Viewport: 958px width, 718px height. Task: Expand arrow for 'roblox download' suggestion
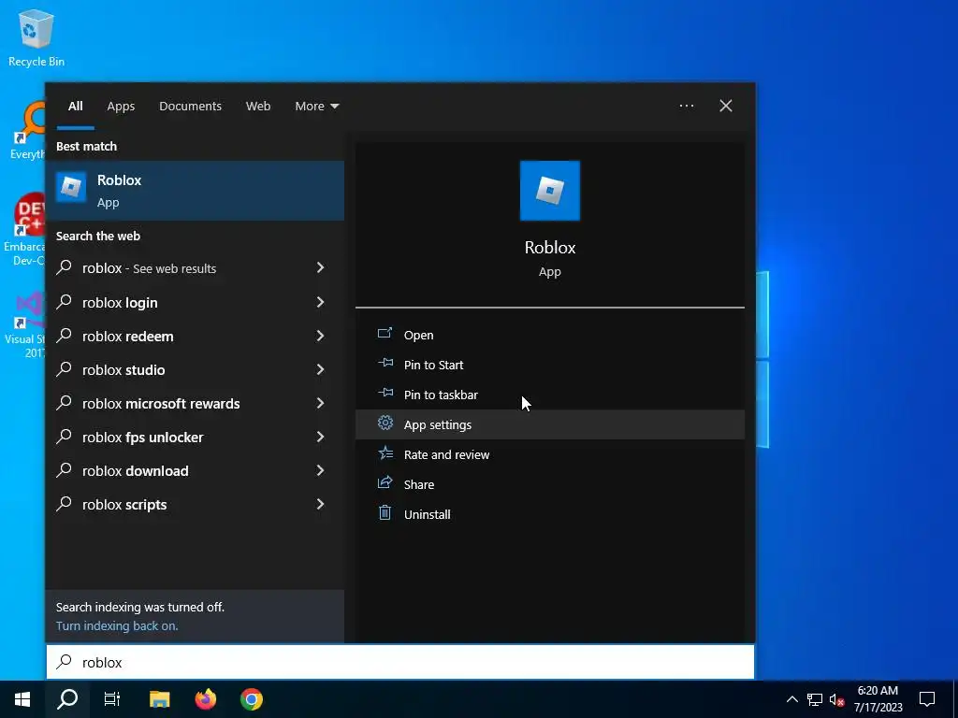tap(320, 469)
